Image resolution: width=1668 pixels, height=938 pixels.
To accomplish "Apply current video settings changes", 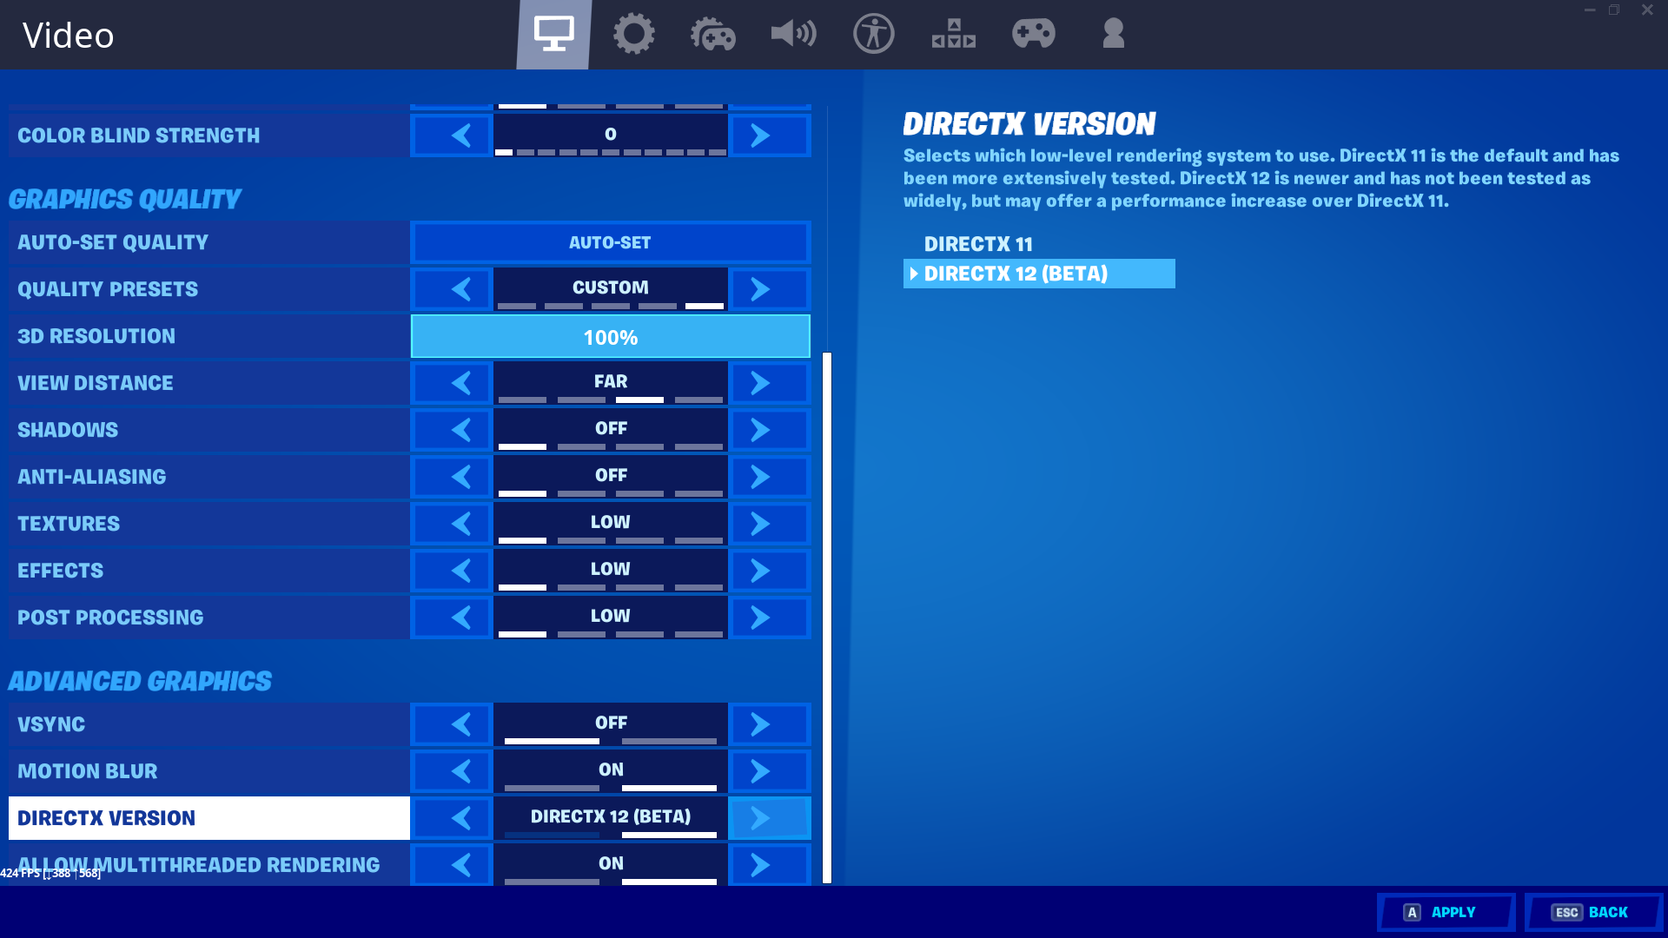I will pos(1445,912).
